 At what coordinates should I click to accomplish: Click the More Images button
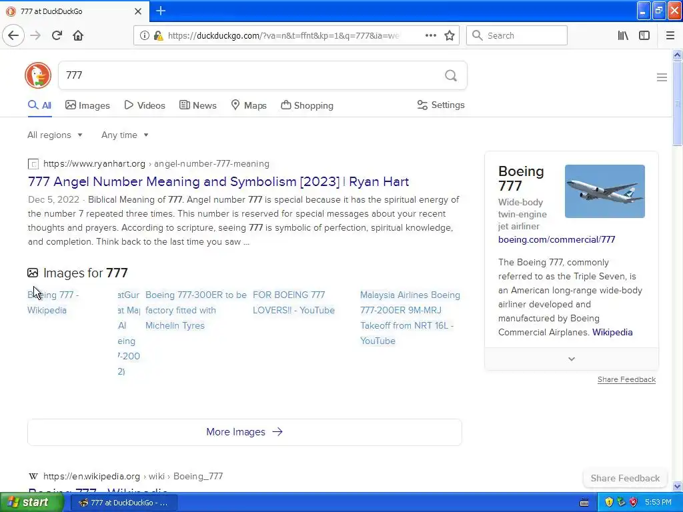point(244,432)
